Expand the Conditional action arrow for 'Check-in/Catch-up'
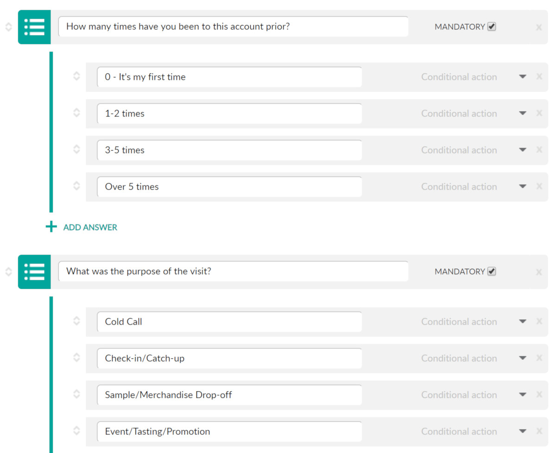 click(523, 358)
